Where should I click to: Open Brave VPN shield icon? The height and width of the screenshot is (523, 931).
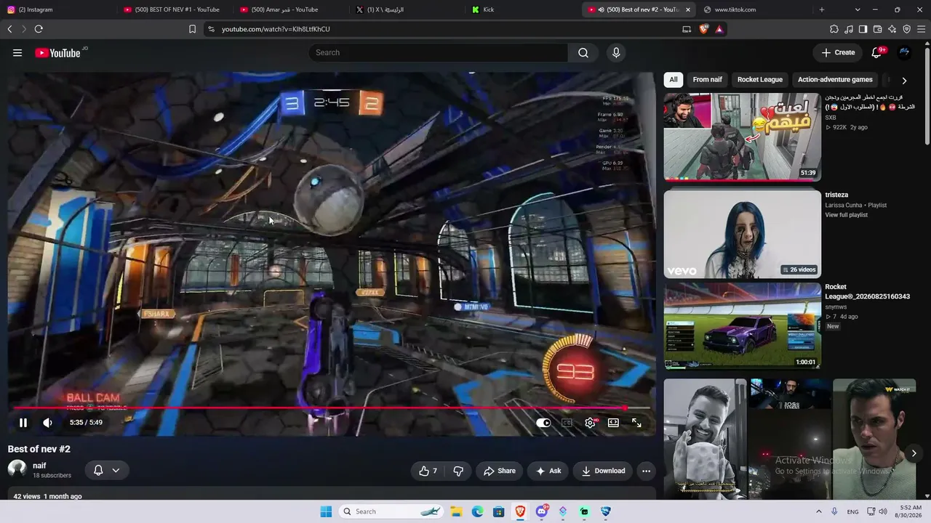pyautogui.click(x=906, y=29)
